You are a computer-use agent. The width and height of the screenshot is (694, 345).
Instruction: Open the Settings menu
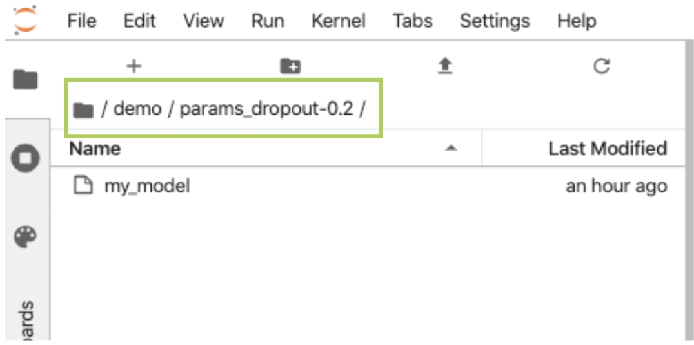click(495, 21)
